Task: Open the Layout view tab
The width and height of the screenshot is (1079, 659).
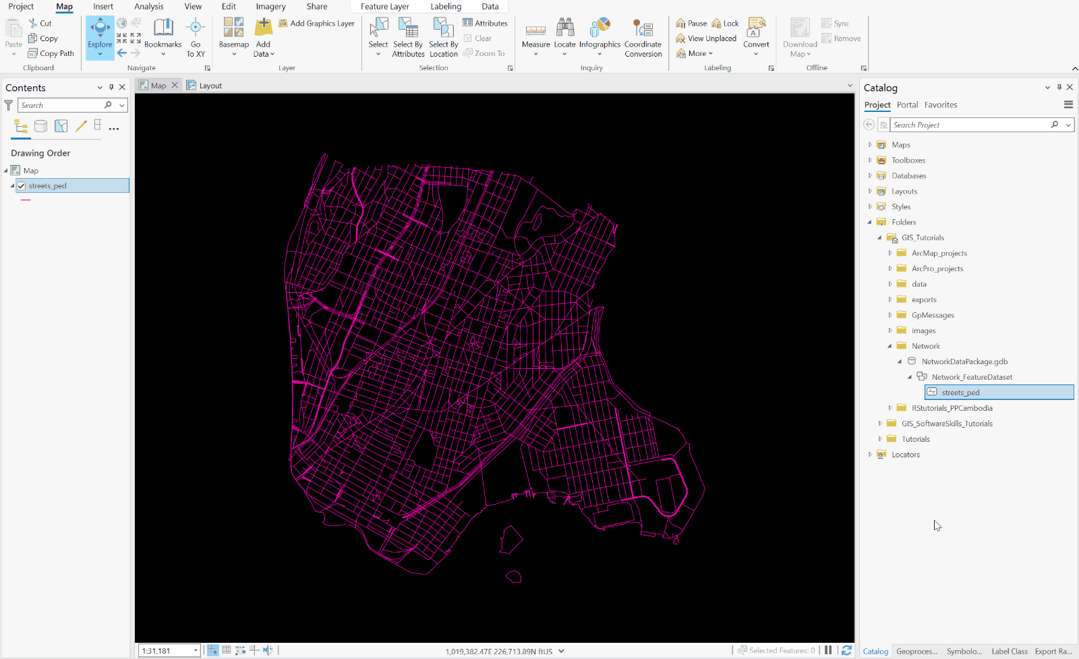Action: (x=208, y=85)
